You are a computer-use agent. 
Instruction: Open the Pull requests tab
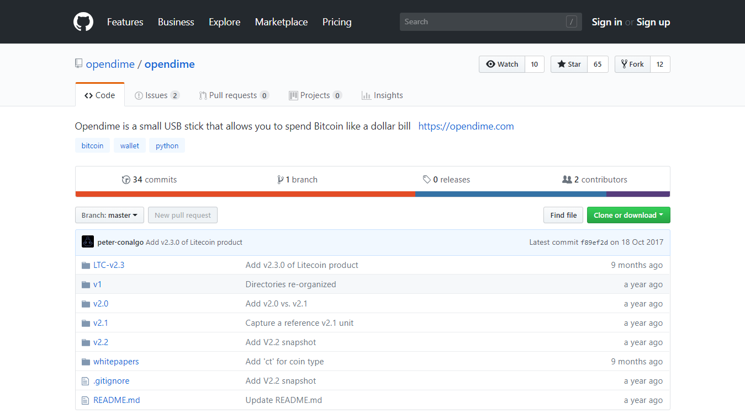pyautogui.click(x=234, y=95)
